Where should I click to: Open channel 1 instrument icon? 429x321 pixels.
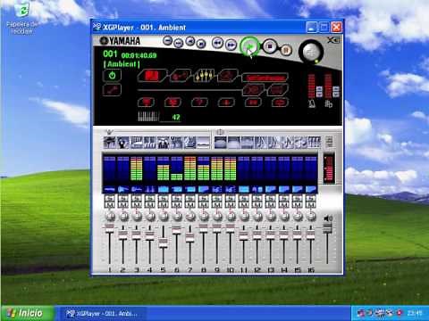(x=110, y=189)
